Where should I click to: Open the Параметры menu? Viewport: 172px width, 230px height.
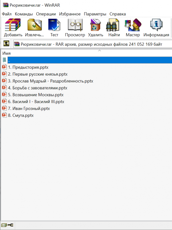click(x=95, y=14)
